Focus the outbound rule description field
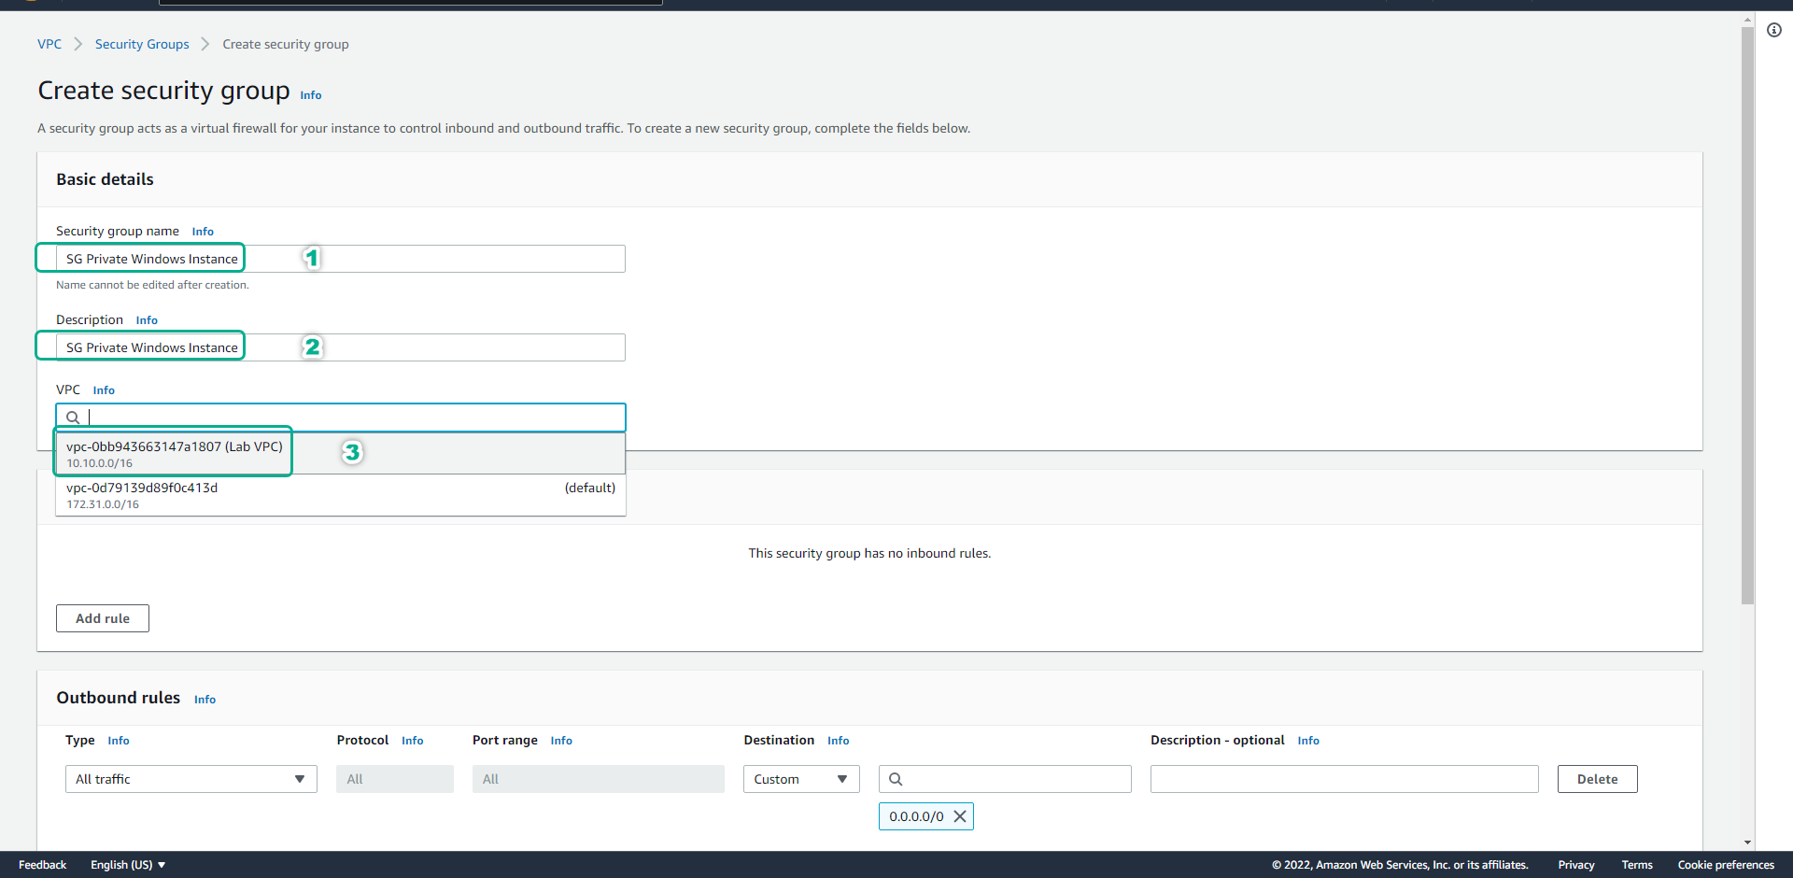 pyautogui.click(x=1344, y=779)
